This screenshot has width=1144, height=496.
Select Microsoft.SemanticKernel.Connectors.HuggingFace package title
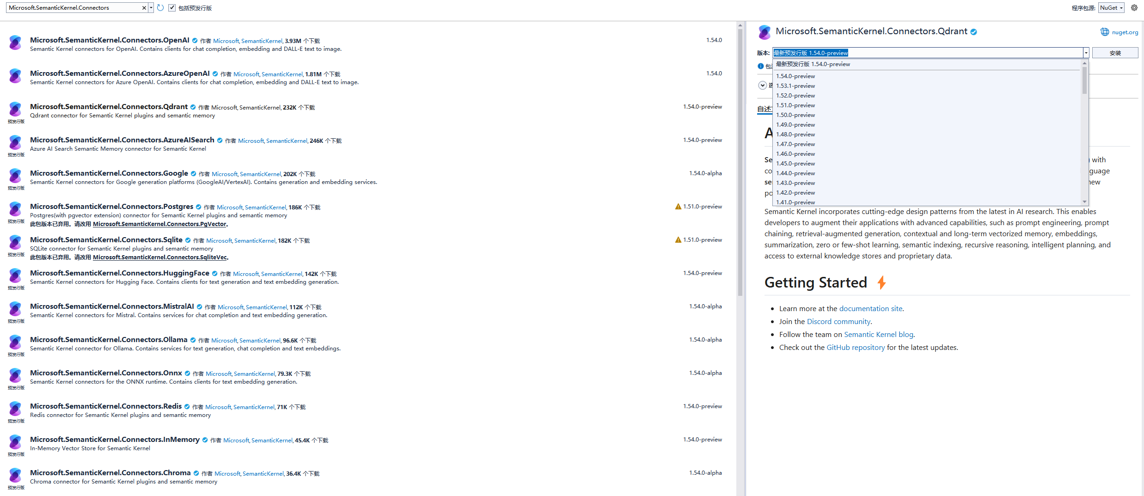(120, 273)
